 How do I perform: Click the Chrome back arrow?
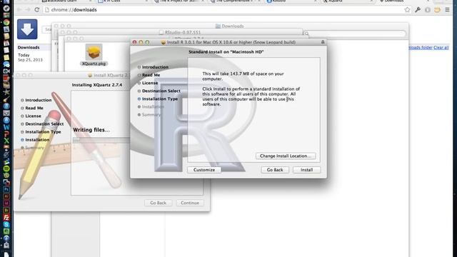(x=19, y=9)
